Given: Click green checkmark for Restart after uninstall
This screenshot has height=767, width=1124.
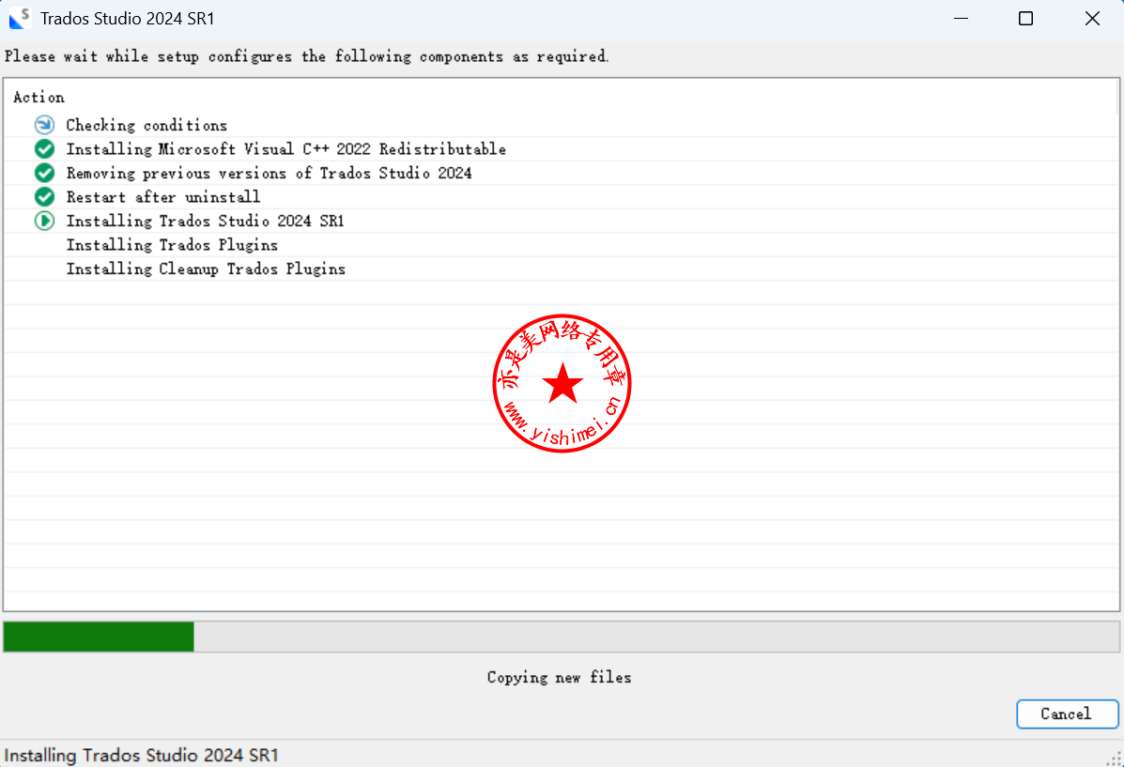Looking at the screenshot, I should coord(44,197).
